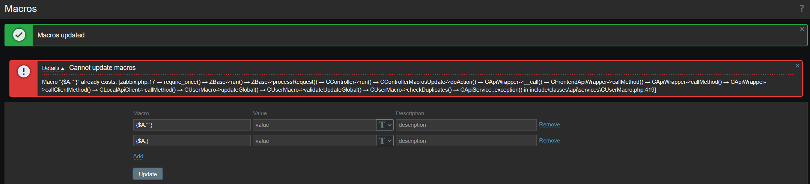Click the description field for macro {$A:}

[466, 141]
